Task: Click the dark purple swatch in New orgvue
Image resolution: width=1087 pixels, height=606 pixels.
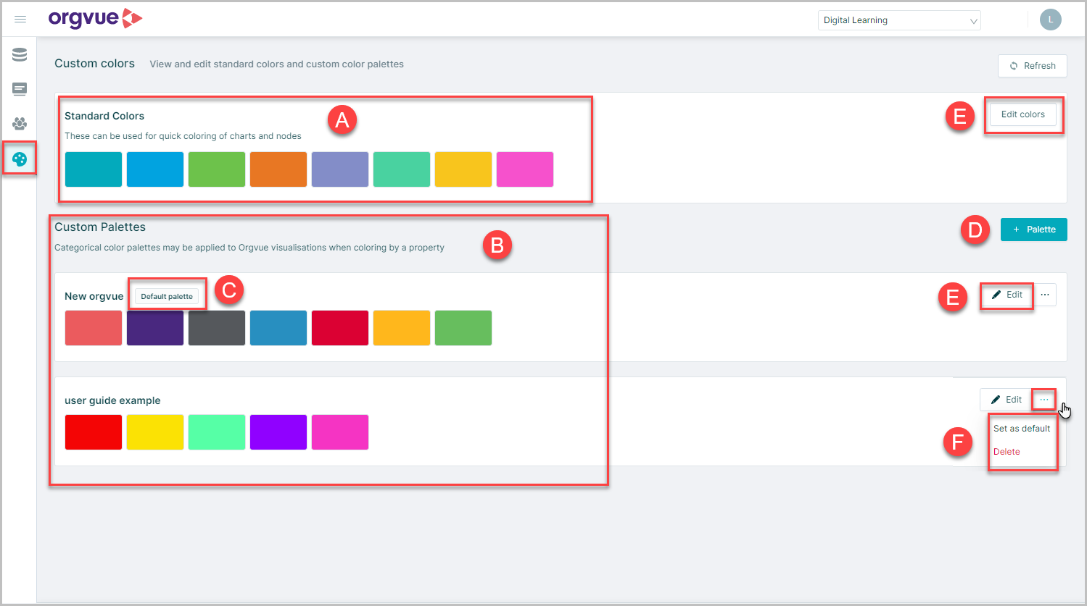Action: pyautogui.click(x=155, y=328)
